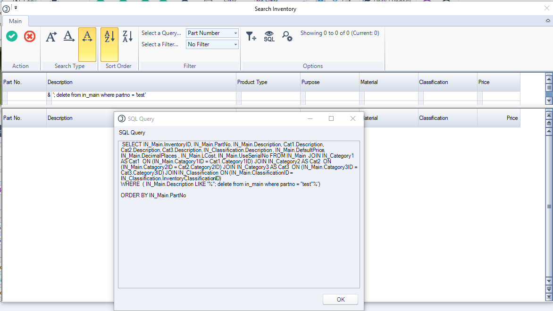Select the Main ribbon tab
553x311 pixels.
(x=15, y=21)
